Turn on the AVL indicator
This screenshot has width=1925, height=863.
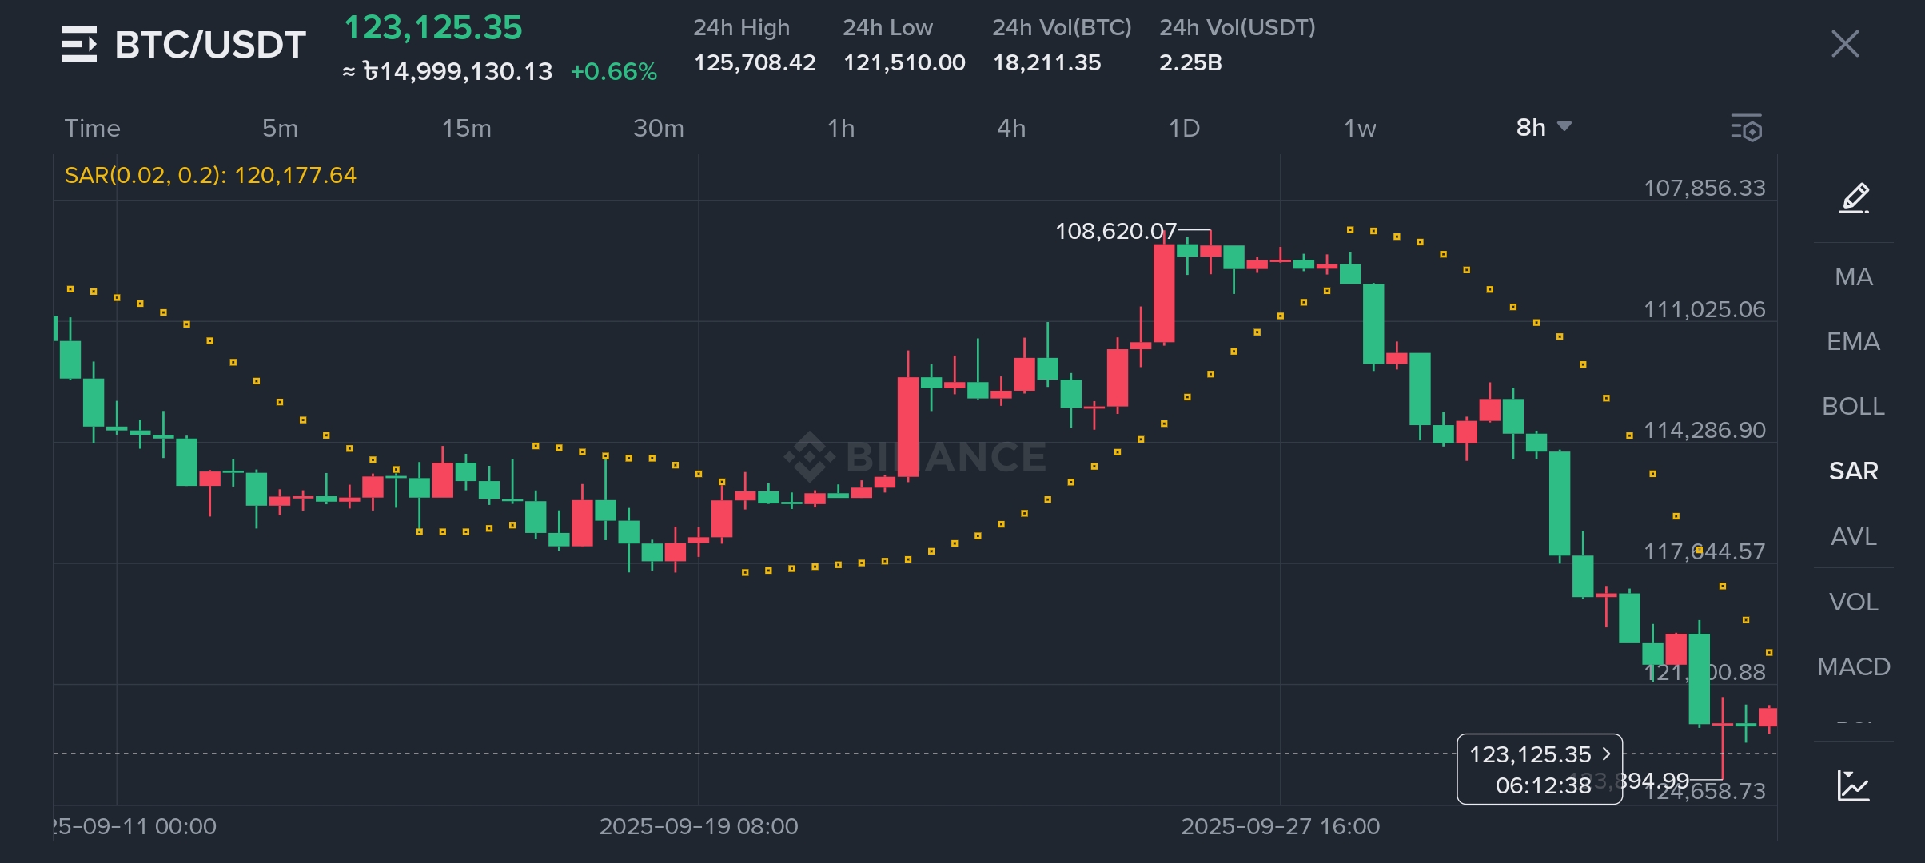tap(1853, 536)
